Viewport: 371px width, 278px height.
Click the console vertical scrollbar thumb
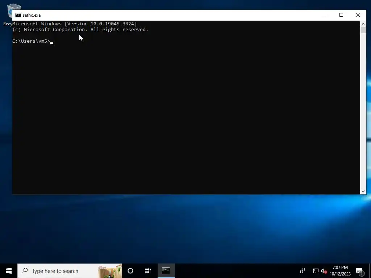[363, 30]
